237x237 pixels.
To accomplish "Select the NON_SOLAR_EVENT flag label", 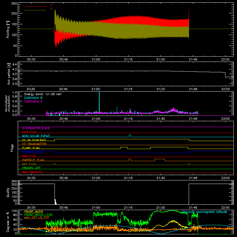I will click(36, 136).
